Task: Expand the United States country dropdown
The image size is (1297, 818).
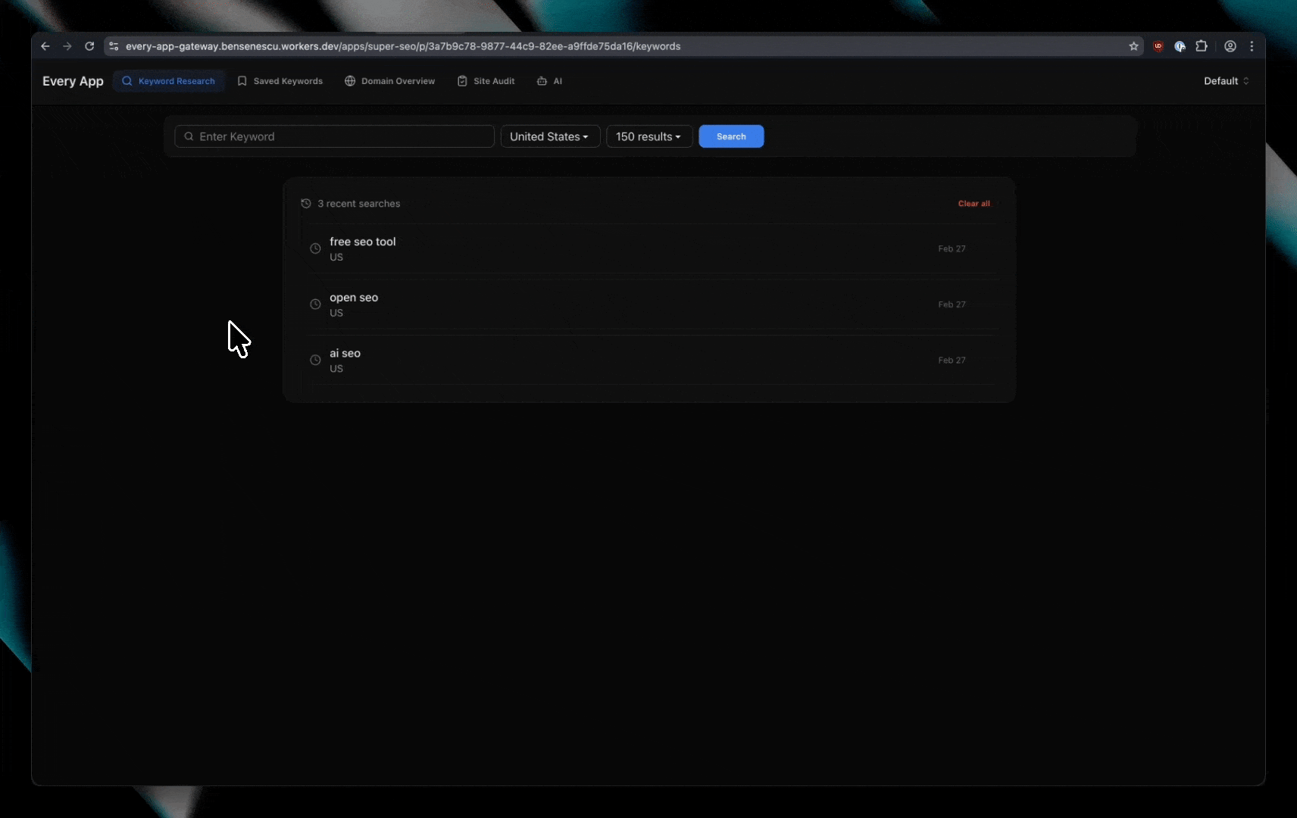Action: click(550, 136)
